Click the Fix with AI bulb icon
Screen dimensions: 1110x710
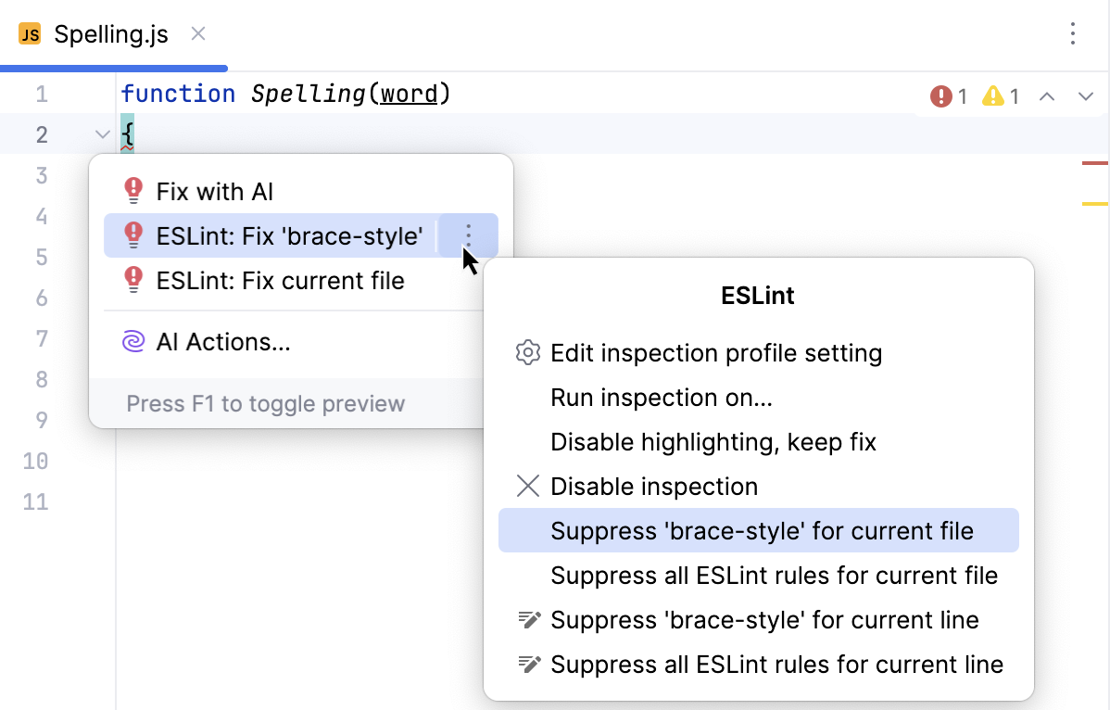pos(132,190)
